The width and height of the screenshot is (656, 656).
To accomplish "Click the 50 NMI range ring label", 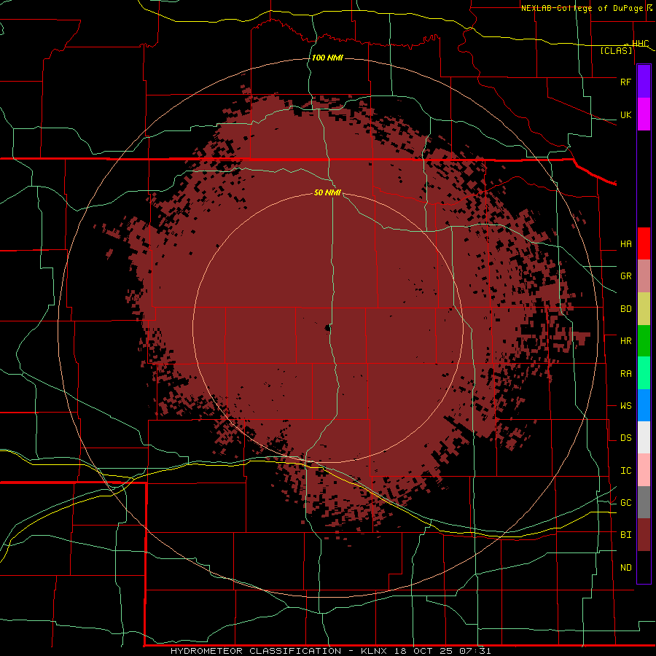I will point(327,192).
